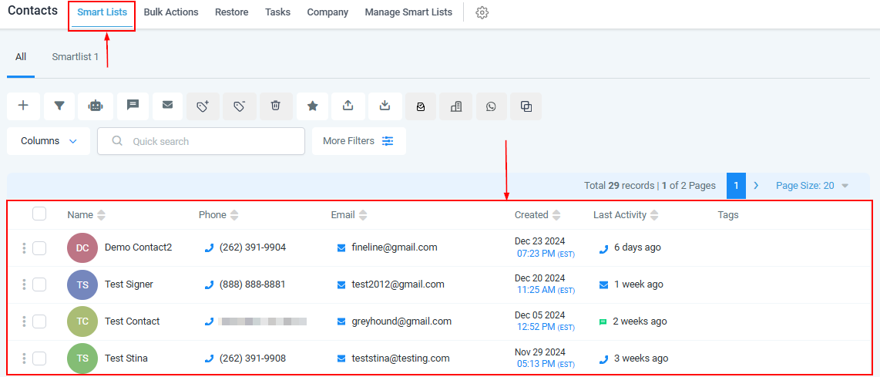Click the robot automation icon
Screen dimensions: 880x377
96,106
